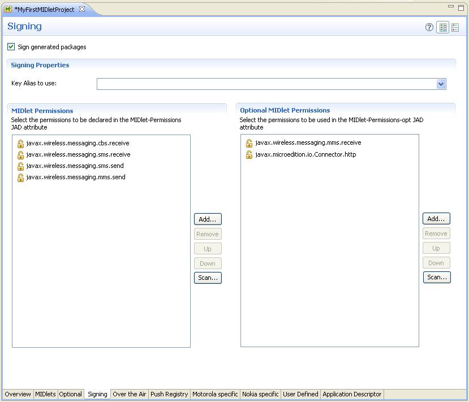This screenshot has height=402, width=469.
Task: Open the Push Registry tab
Action: (169, 394)
